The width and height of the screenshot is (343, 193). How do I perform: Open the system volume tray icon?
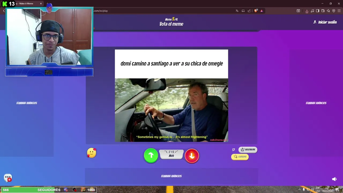click(312, 190)
